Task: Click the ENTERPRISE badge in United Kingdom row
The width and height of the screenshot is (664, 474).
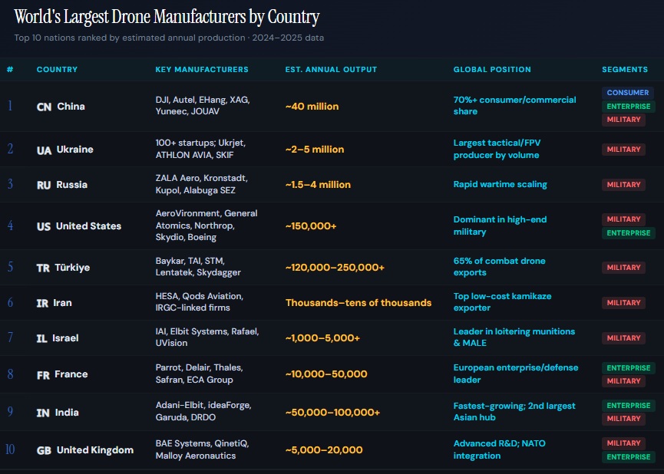Action: pos(628,457)
